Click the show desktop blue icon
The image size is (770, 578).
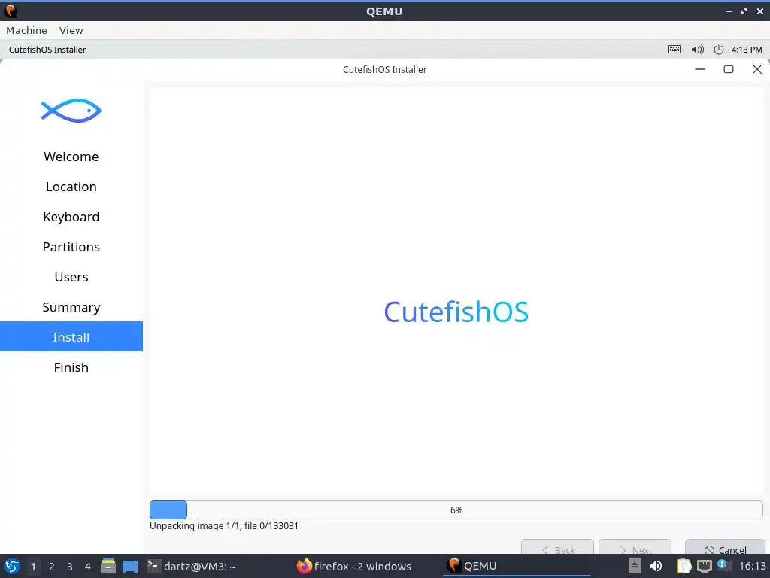tap(130, 567)
